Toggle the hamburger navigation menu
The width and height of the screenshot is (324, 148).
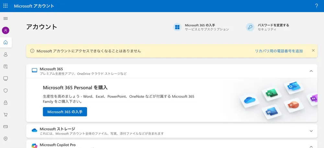pyautogui.click(x=6, y=18)
